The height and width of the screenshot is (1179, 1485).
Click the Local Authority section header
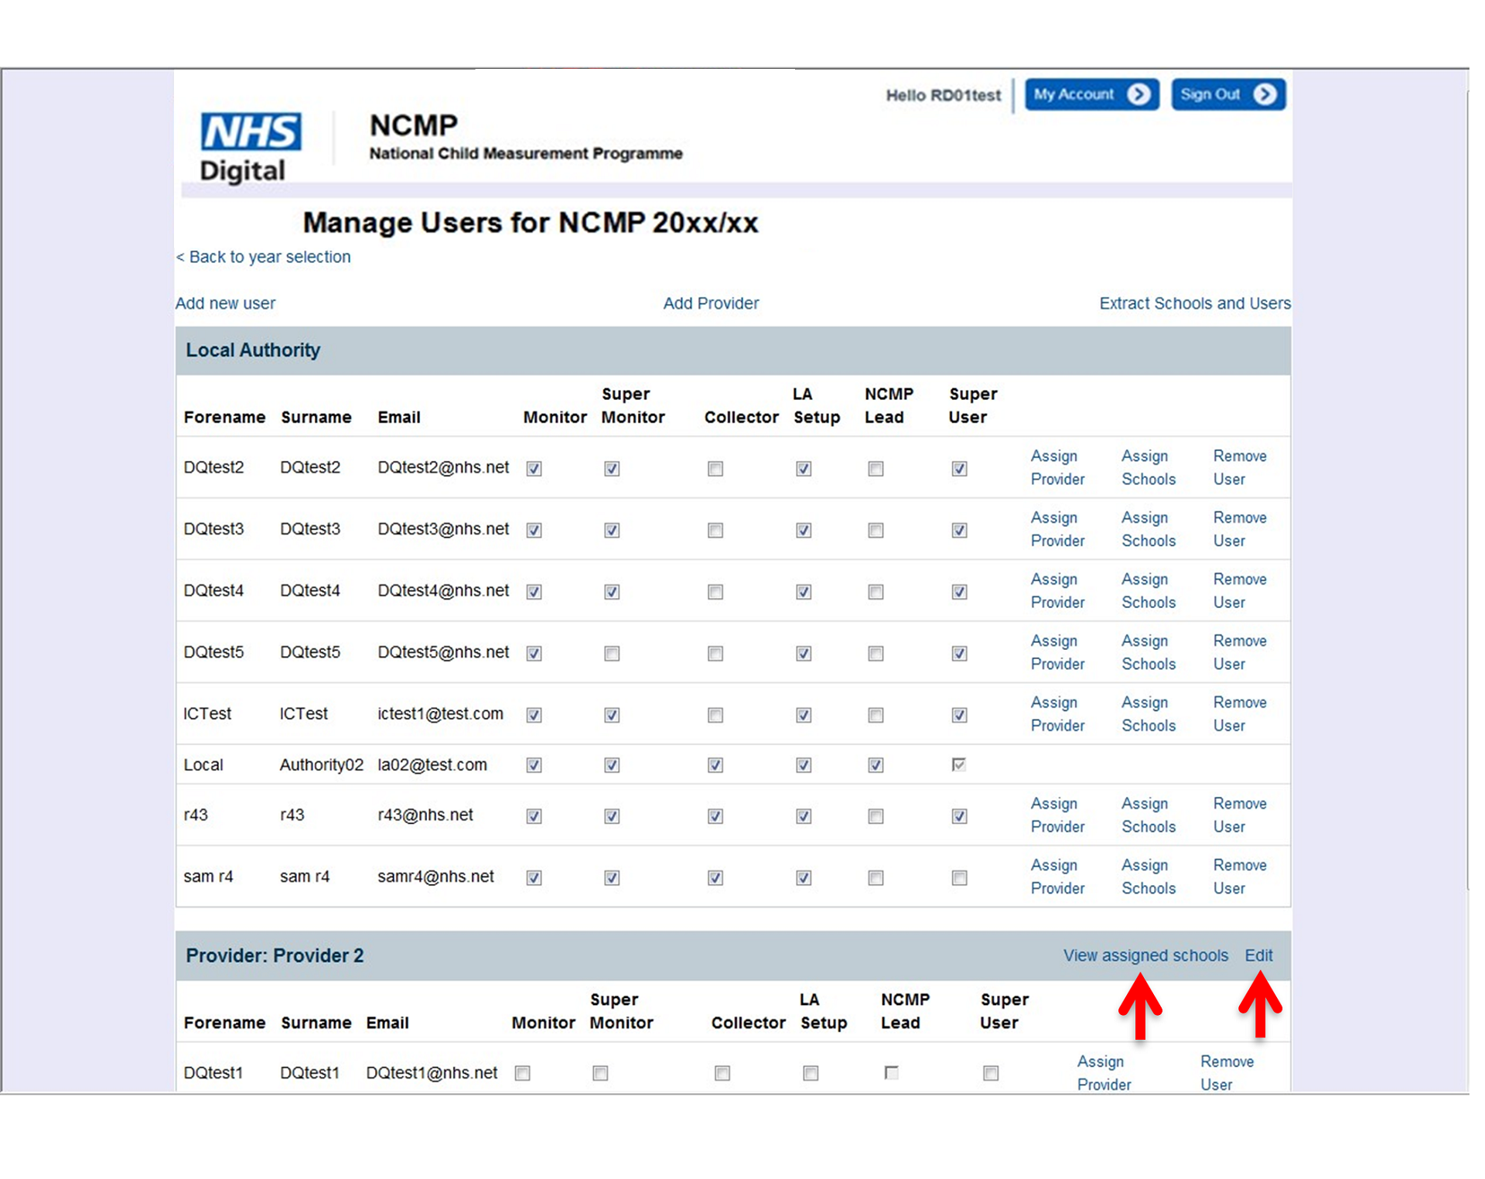click(733, 350)
